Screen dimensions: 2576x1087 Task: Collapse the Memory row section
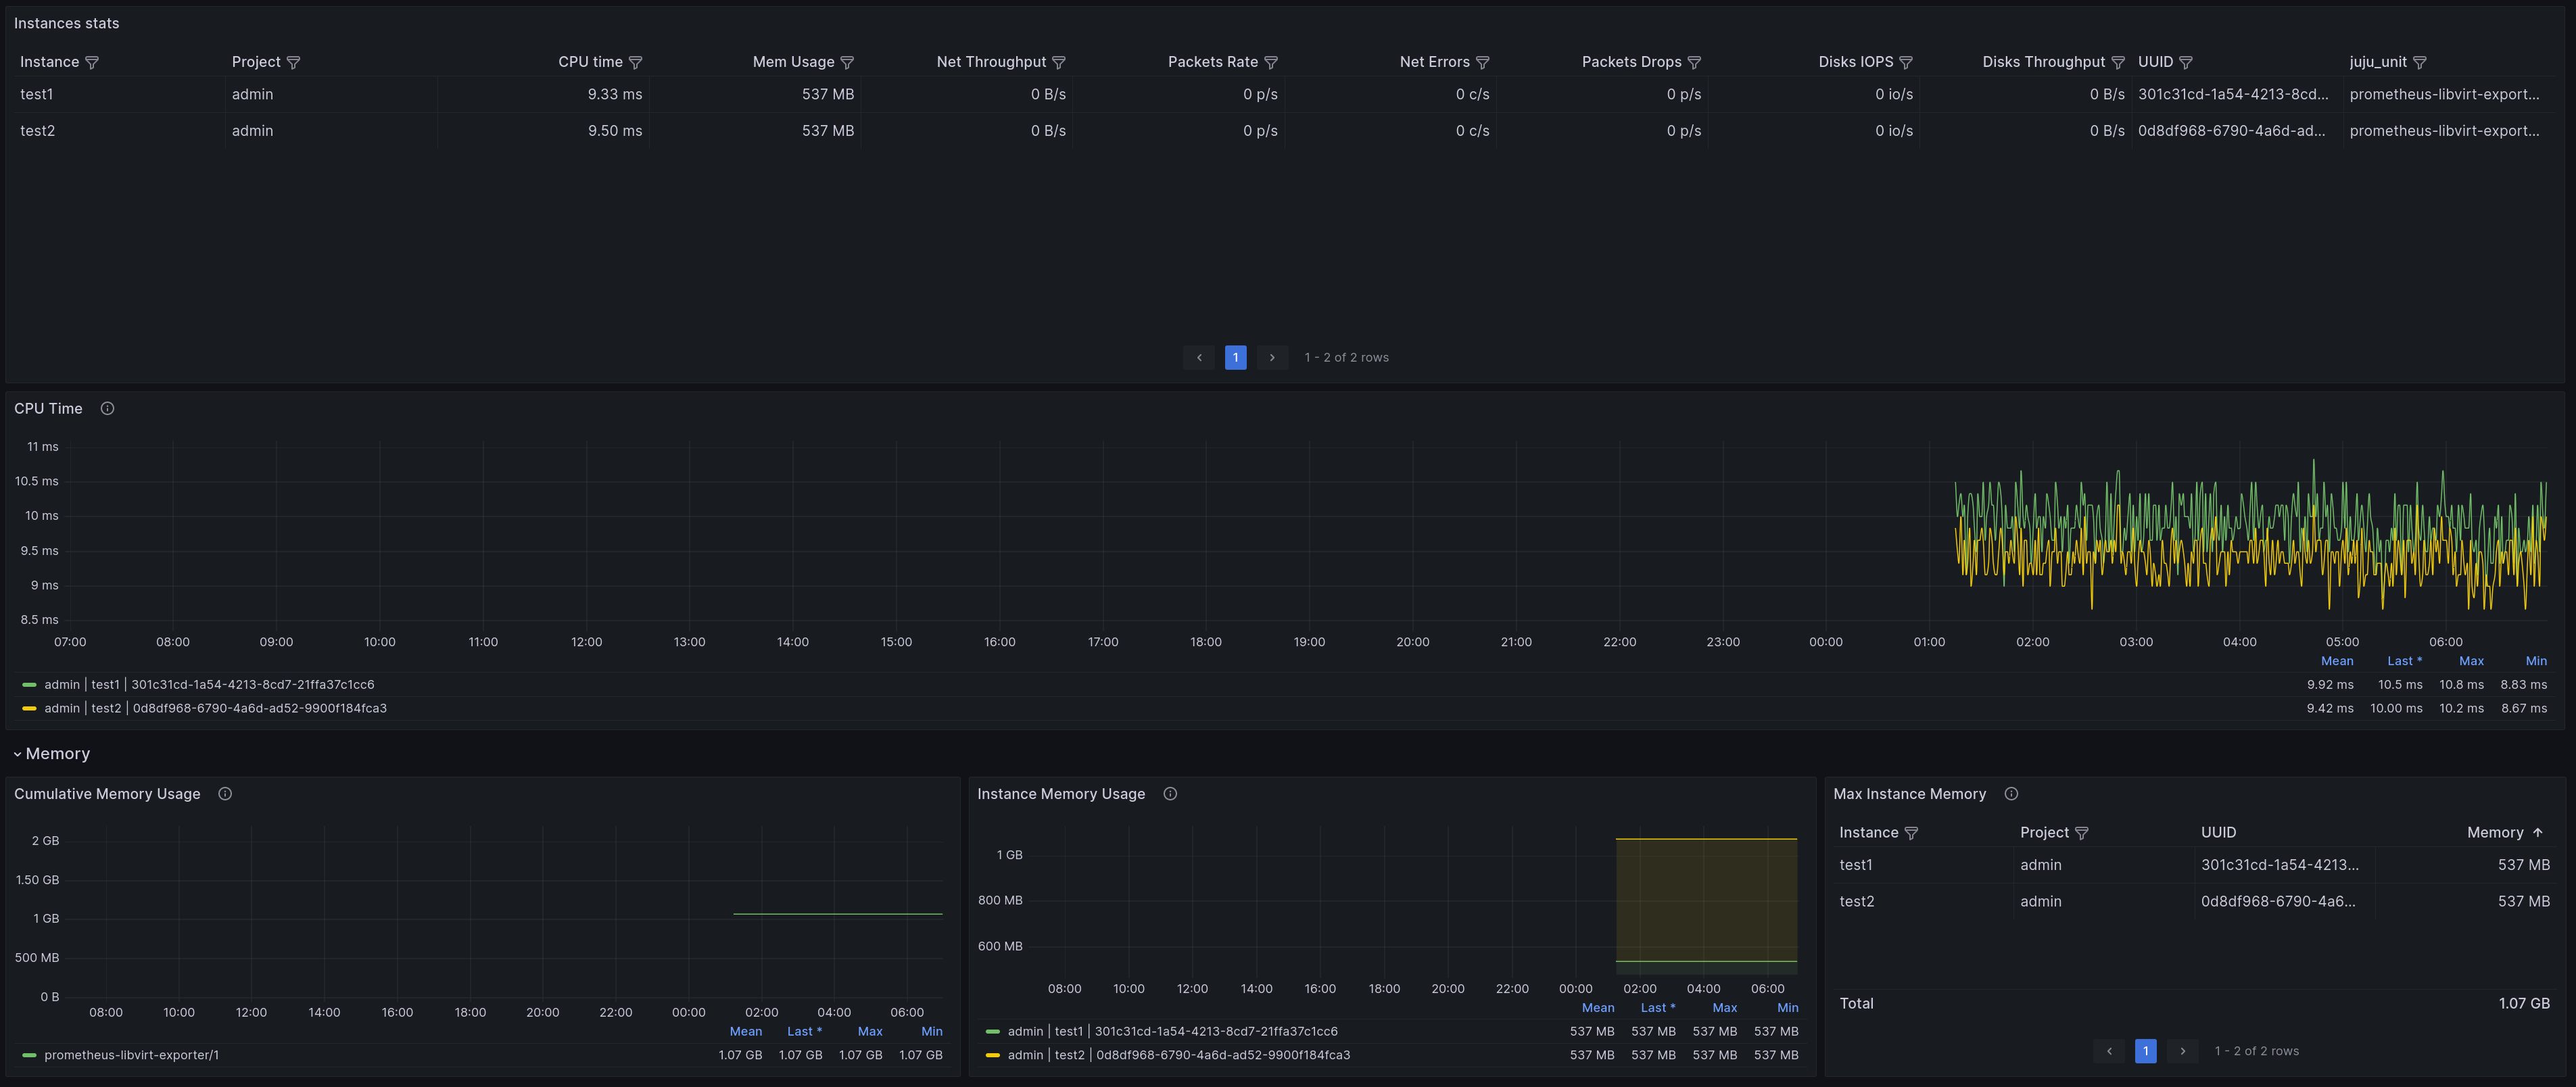coord(51,753)
